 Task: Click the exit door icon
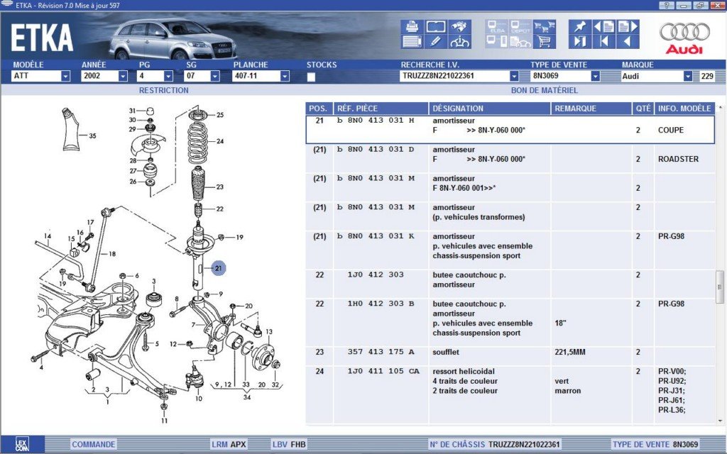click(x=580, y=42)
